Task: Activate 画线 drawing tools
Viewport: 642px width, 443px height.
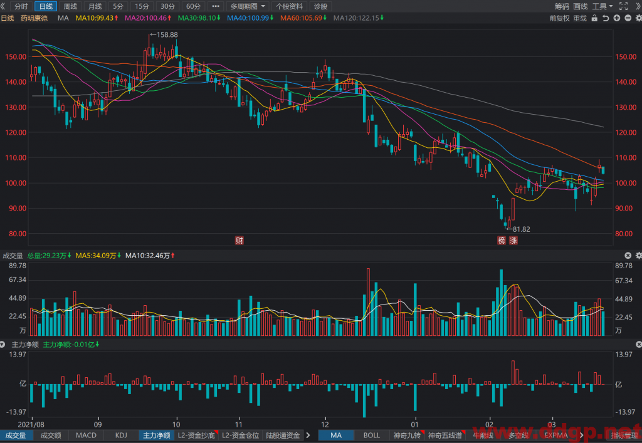Action: point(581,6)
